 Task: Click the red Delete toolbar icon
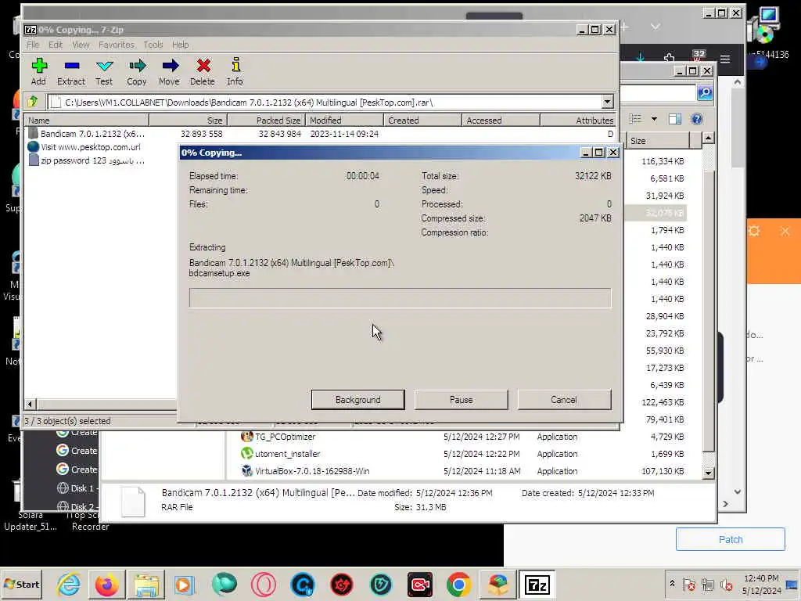(x=203, y=71)
